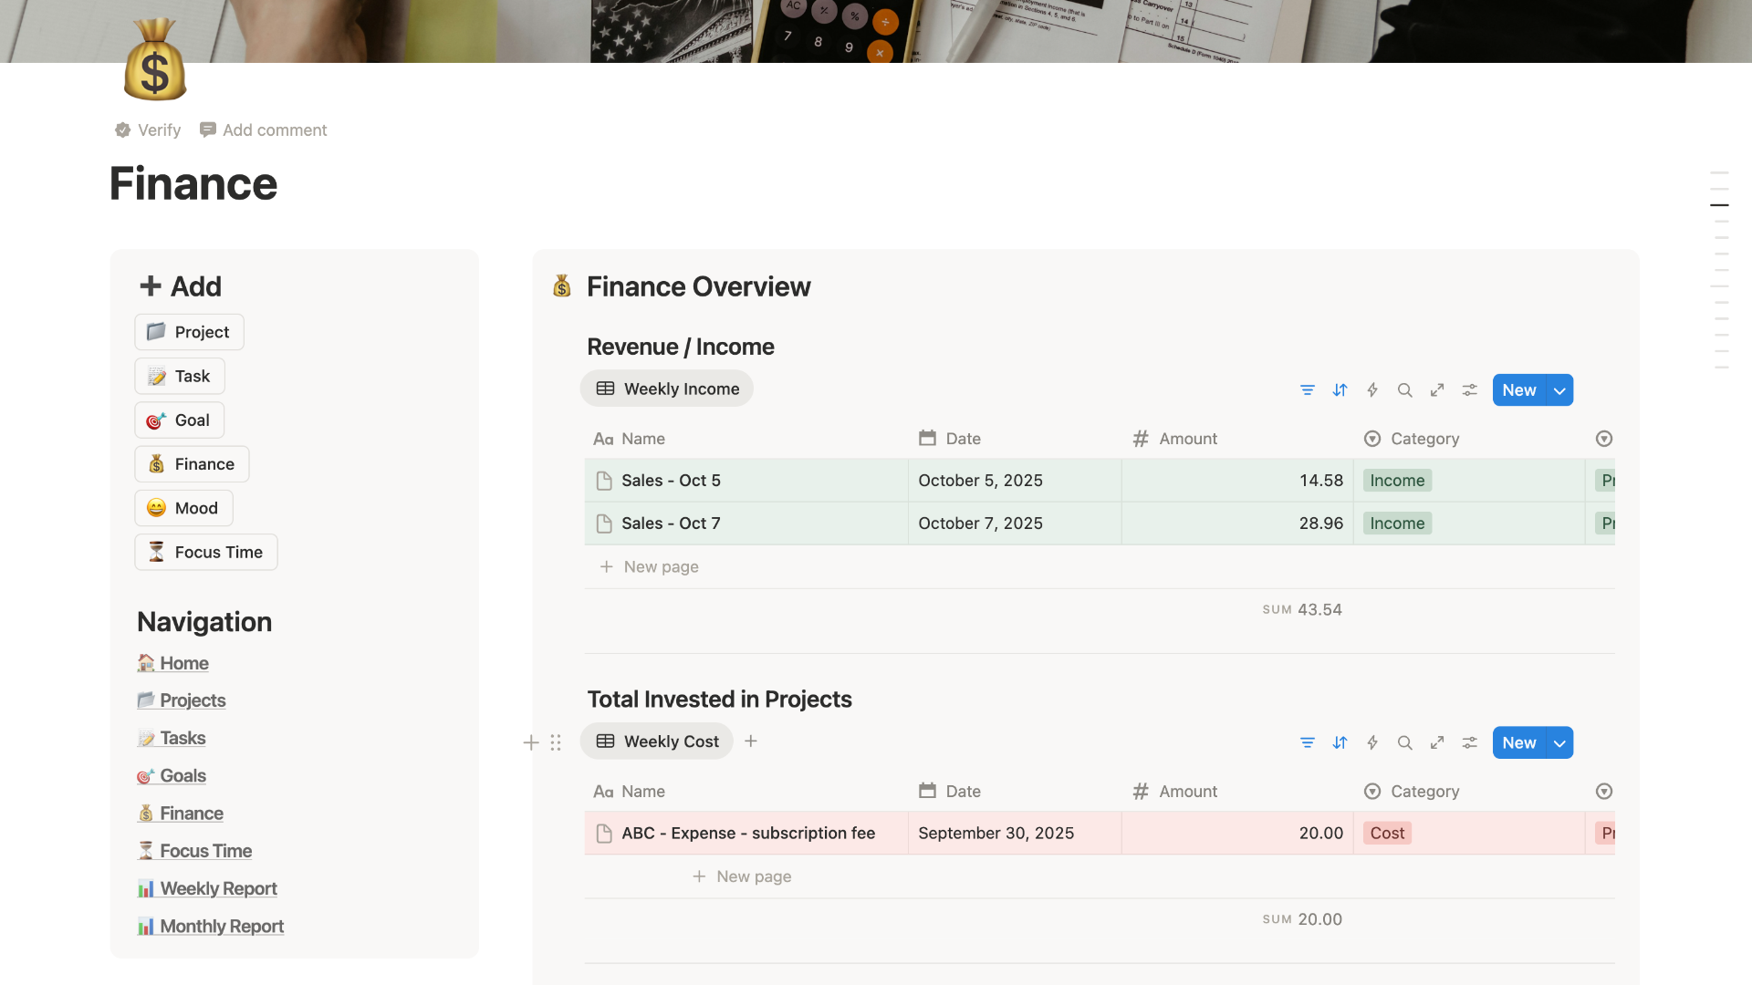Click search icon in Weekly Income toolbar

1404,390
